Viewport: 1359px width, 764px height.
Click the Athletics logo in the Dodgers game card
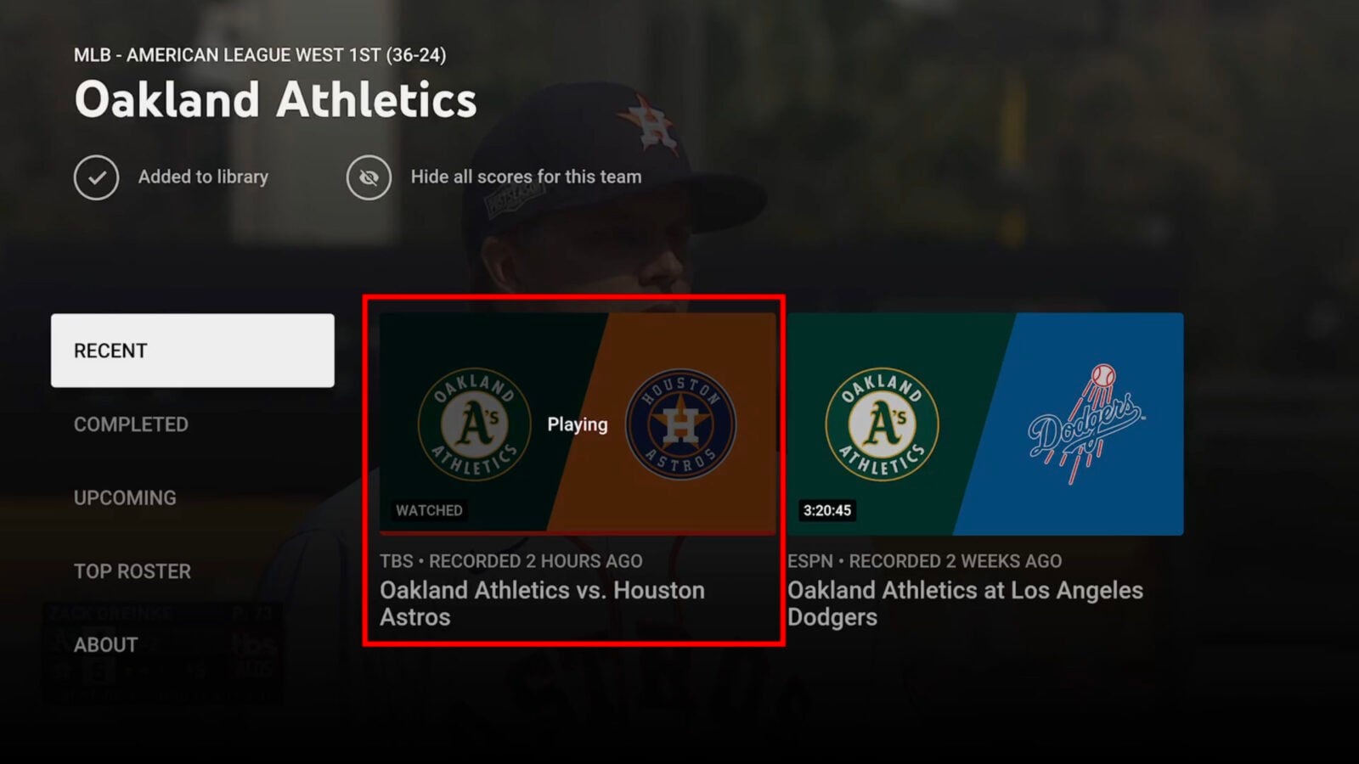[882, 424]
